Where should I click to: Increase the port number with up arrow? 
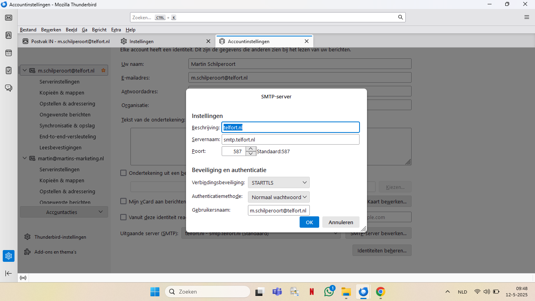(x=251, y=149)
